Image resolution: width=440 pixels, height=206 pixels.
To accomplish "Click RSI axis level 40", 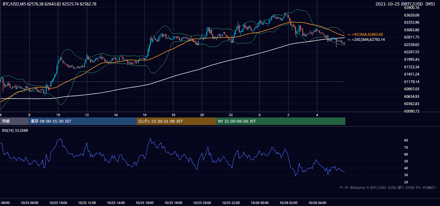I will pyautogui.click(x=406, y=168).
